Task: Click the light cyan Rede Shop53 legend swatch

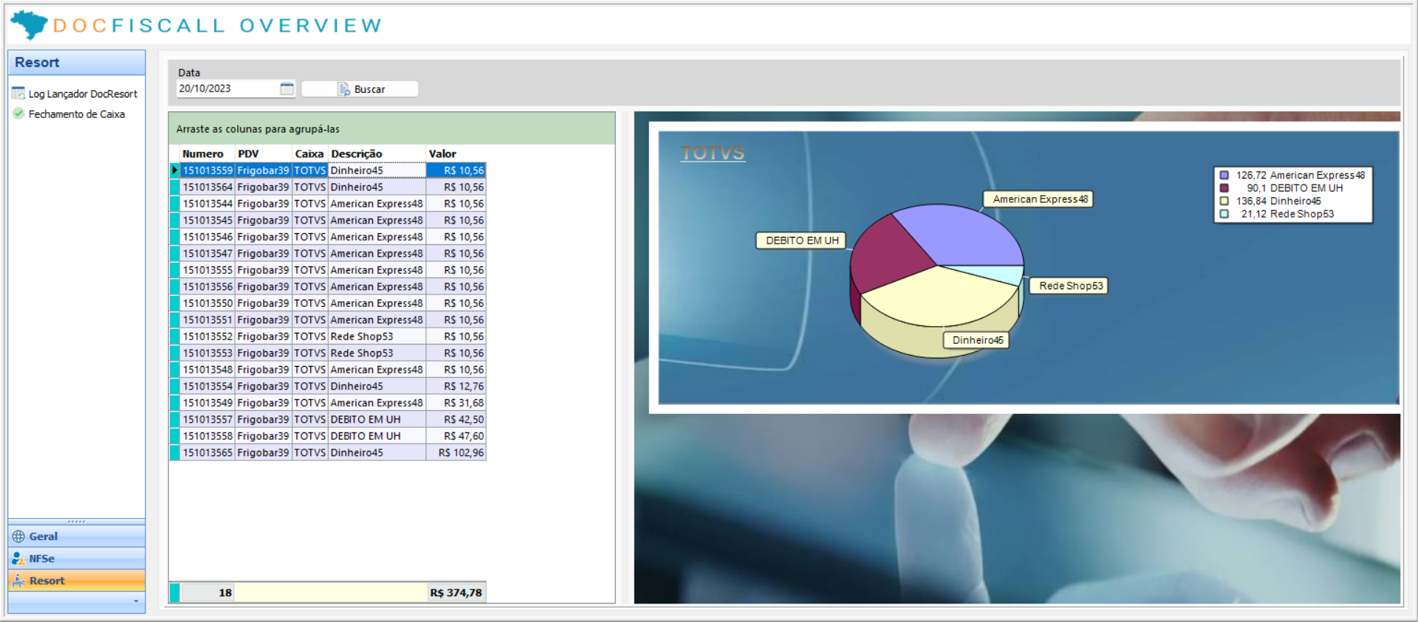Action: tap(1224, 214)
